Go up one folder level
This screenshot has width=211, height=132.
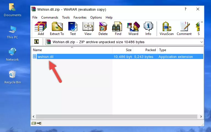[x=36, y=42]
